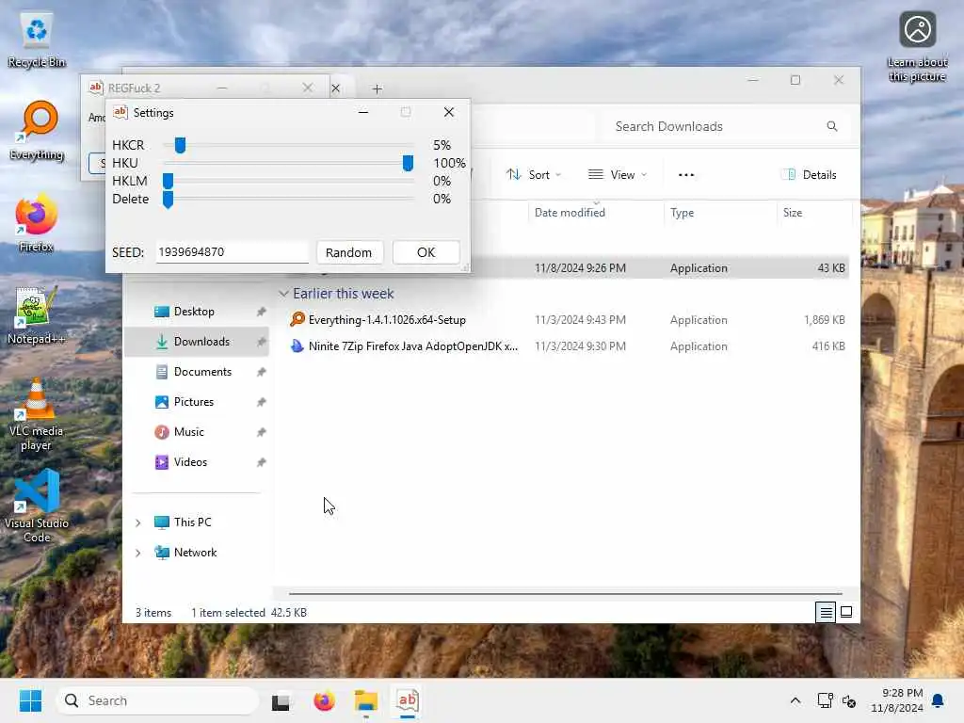Expand the This PC tree node
Image resolution: width=964 pixels, height=723 pixels.
click(x=138, y=522)
